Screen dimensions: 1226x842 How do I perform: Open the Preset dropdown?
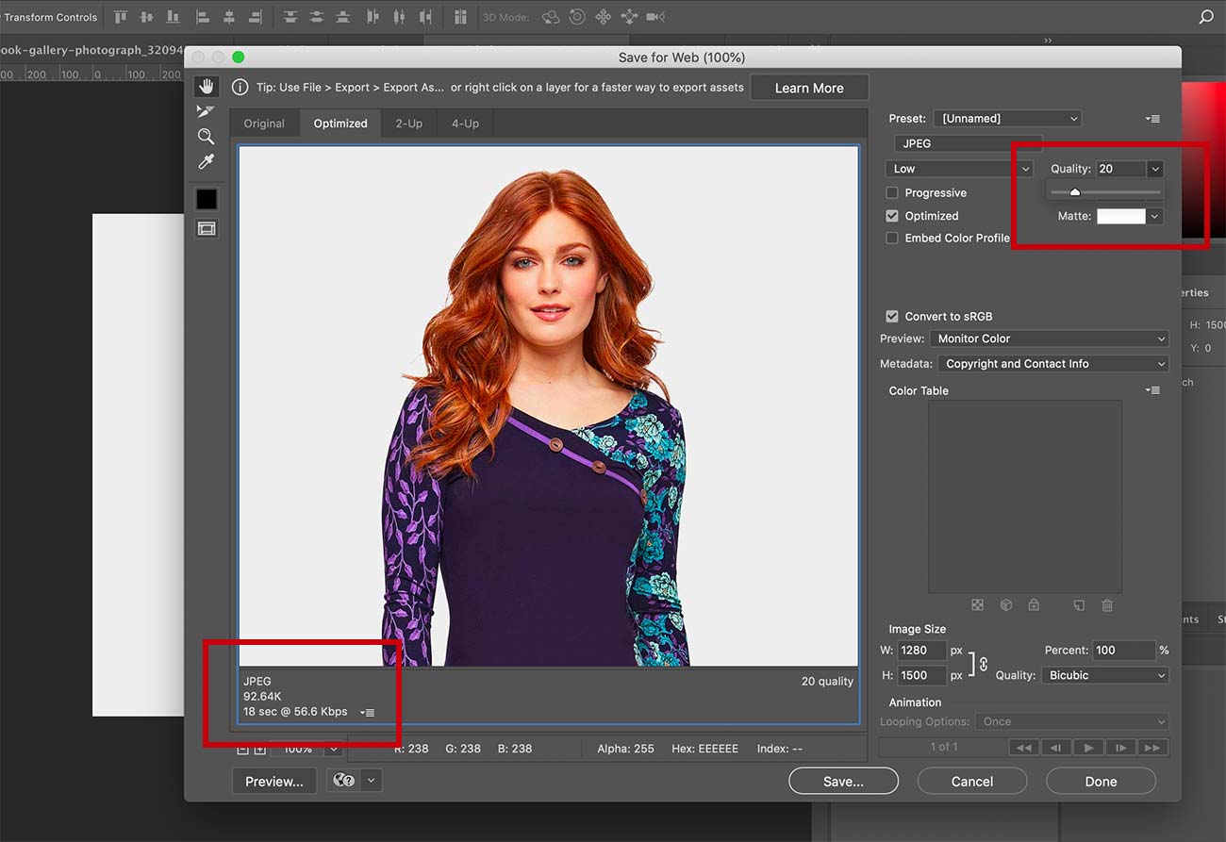pyautogui.click(x=1007, y=119)
